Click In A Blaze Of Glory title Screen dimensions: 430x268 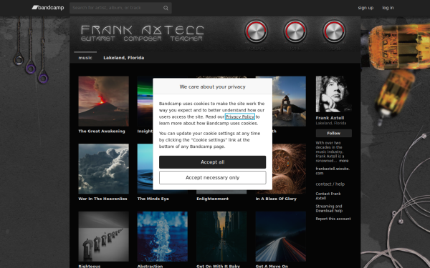coord(276,199)
